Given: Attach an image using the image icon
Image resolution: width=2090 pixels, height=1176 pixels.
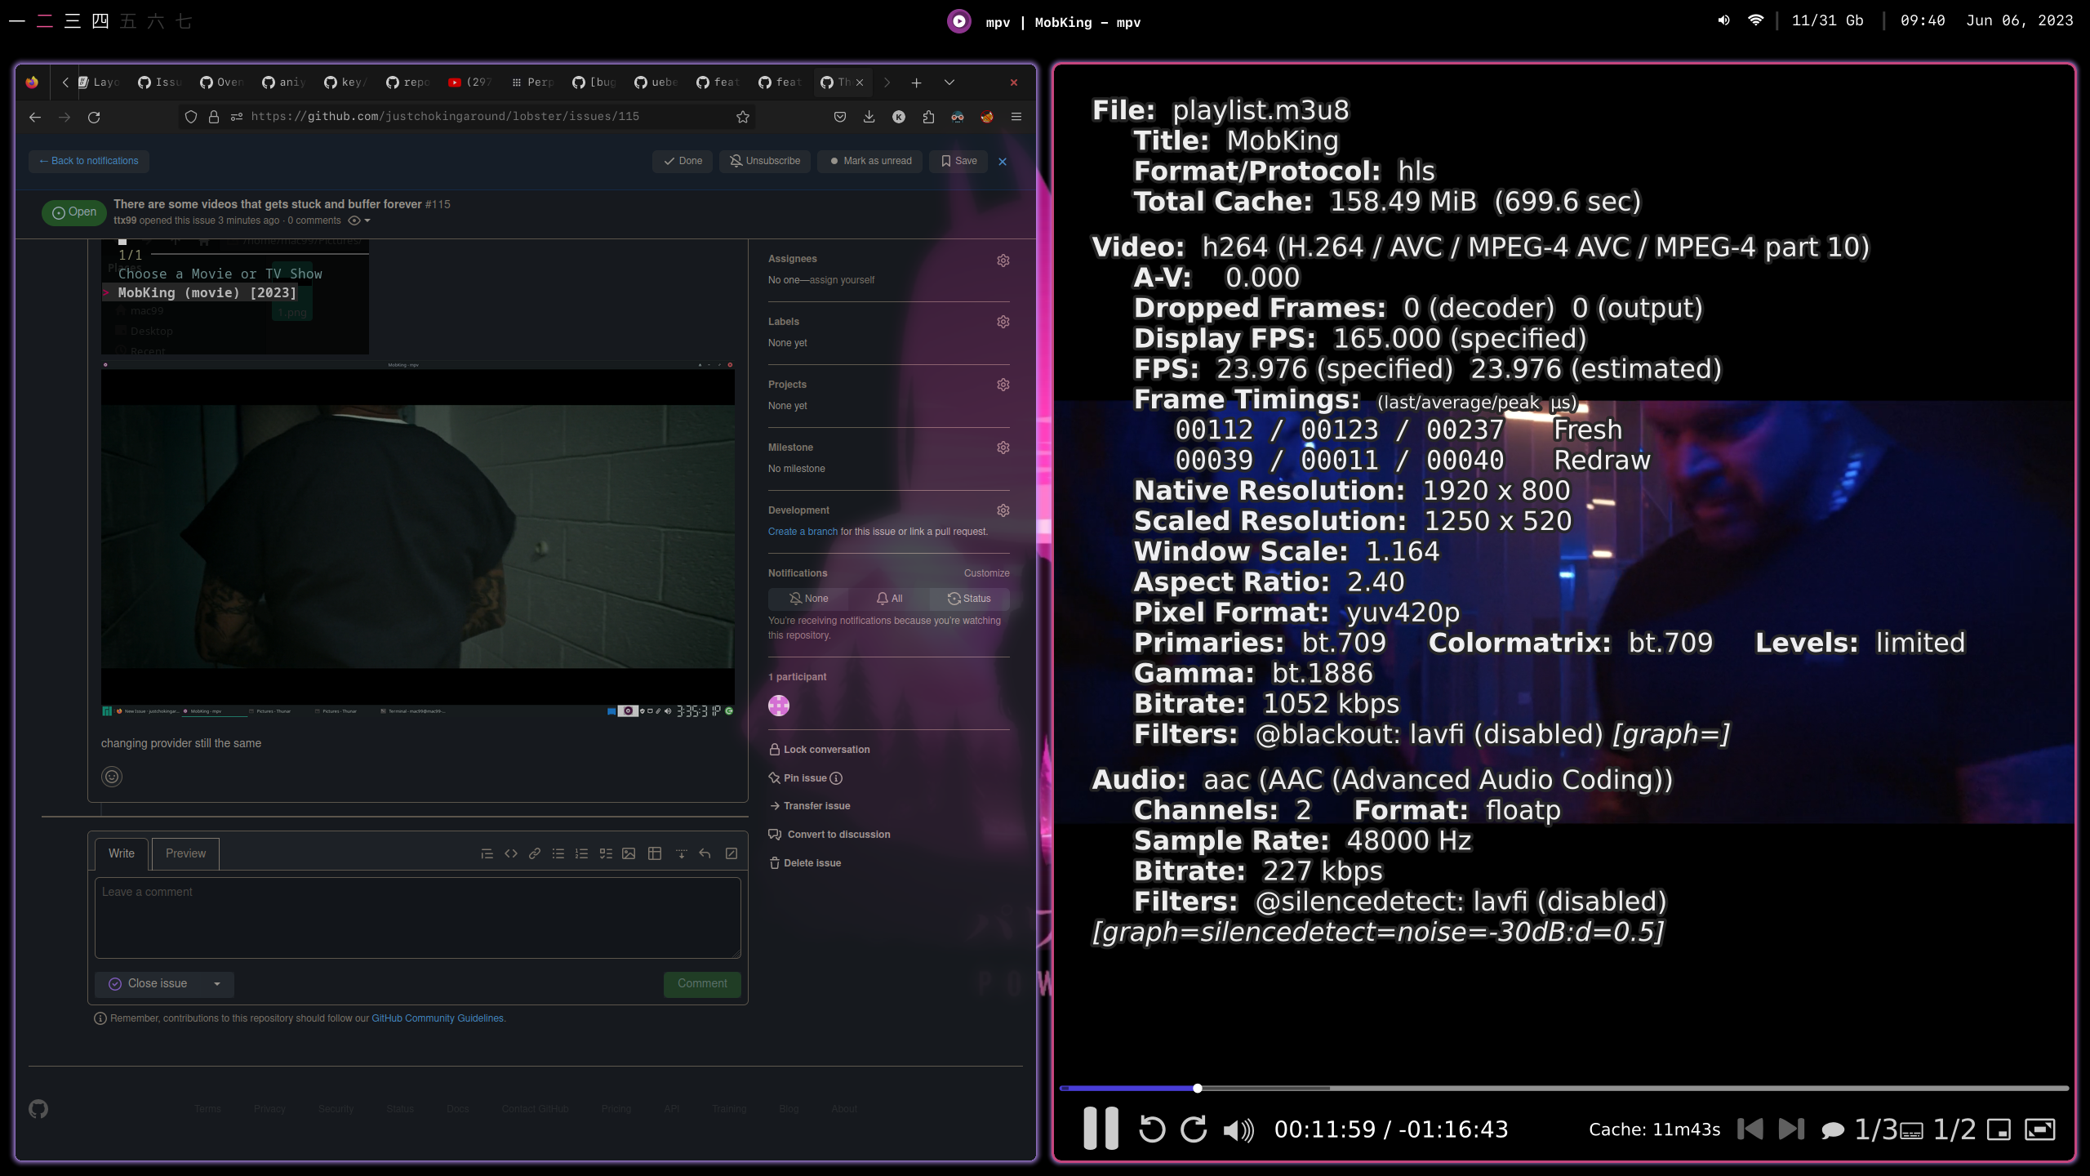Looking at the screenshot, I should [x=629, y=853].
